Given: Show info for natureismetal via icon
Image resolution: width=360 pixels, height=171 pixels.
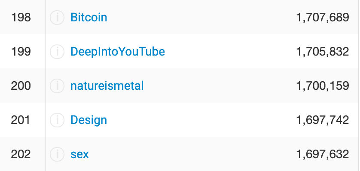Looking at the screenshot, I should click(x=57, y=86).
